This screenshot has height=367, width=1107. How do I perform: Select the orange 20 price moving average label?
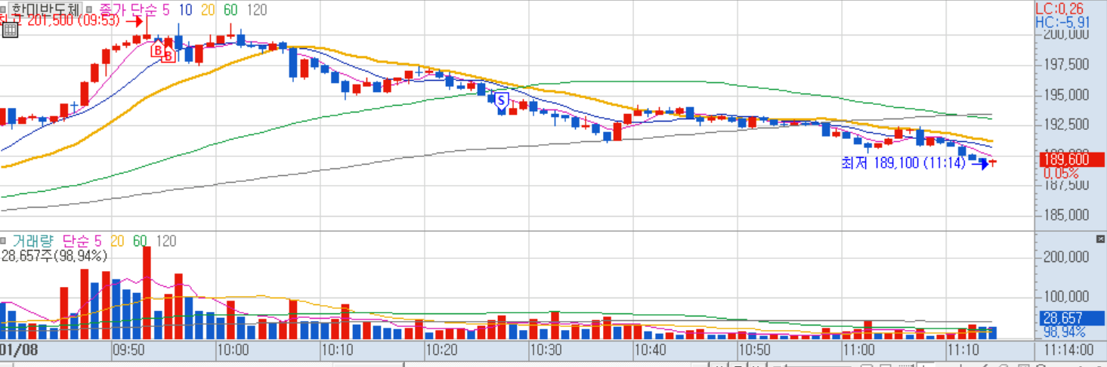coord(208,9)
